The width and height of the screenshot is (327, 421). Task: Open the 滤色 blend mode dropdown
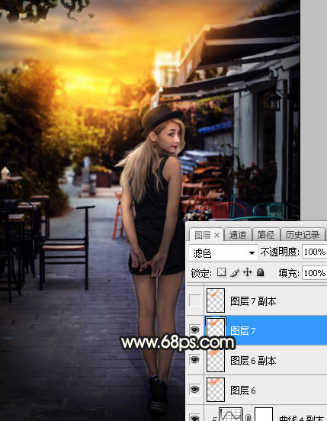(223, 252)
